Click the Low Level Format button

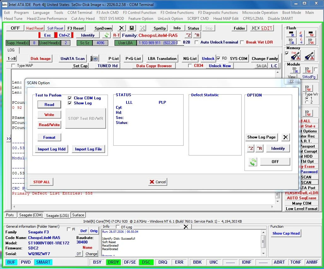click(302, 209)
